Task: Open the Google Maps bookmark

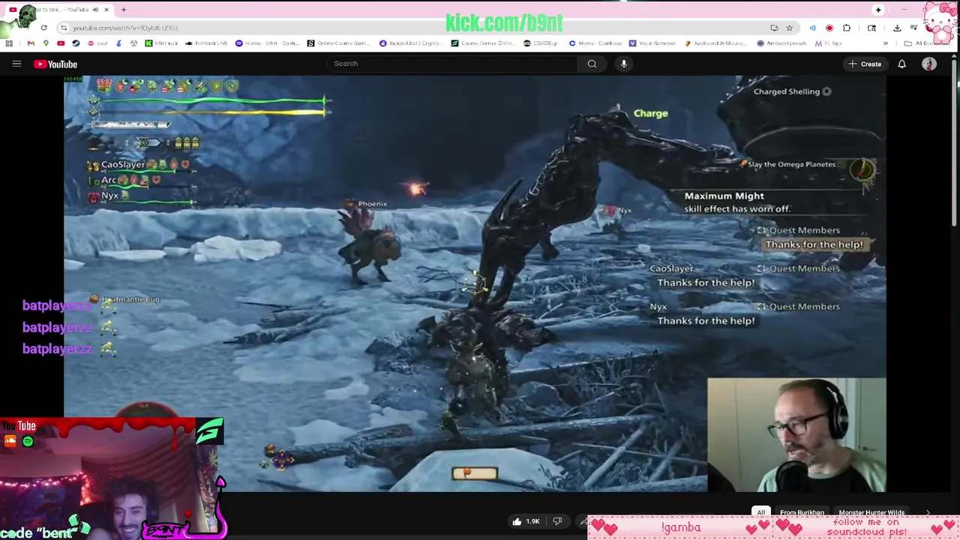Action: point(46,43)
